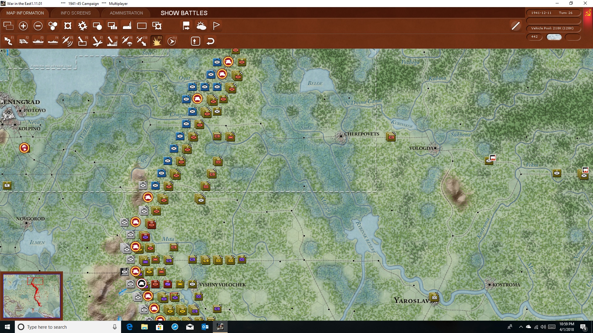Open File Explorer from taskbar
Image resolution: width=593 pixels, height=333 pixels.
145,327
